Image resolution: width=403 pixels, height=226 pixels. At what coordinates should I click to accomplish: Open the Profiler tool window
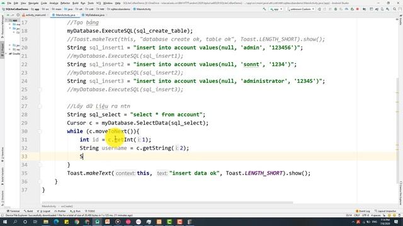[x=60, y=211]
